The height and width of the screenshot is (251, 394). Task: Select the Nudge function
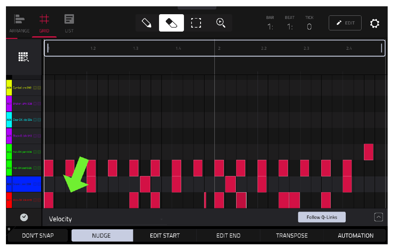(x=102, y=236)
